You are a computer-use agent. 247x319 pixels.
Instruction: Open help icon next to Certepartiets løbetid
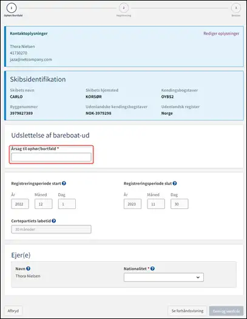coord(54,221)
